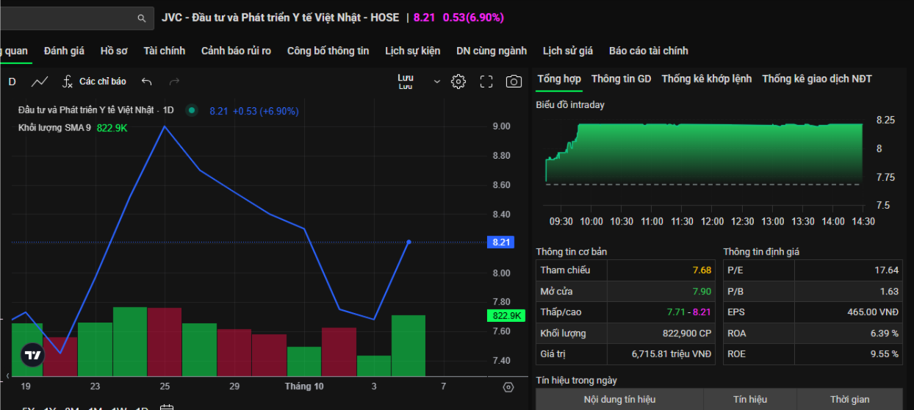Undo the last chart action
This screenshot has width=914, height=410.
point(147,82)
